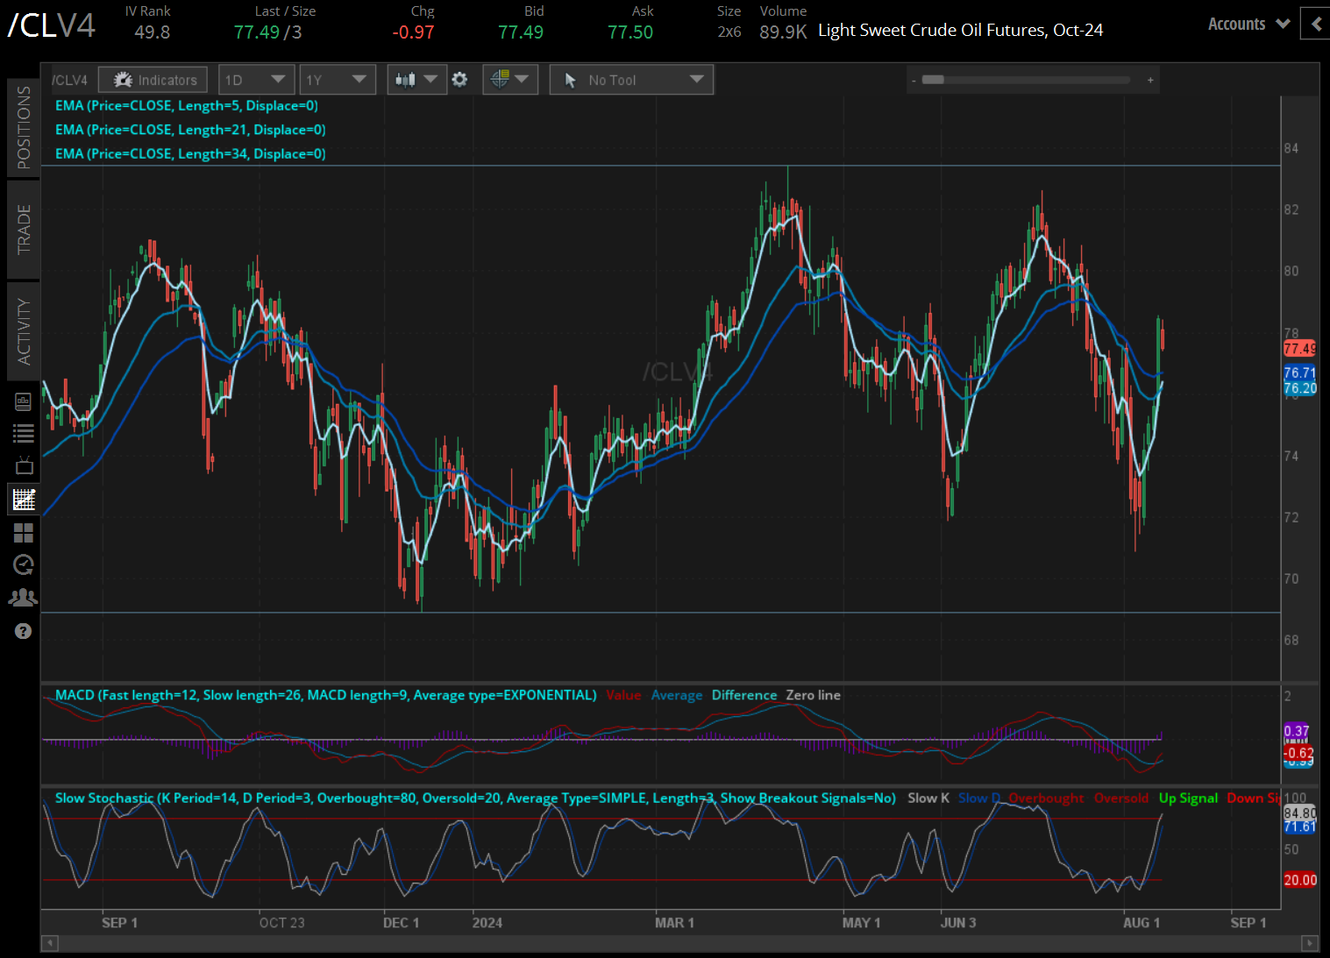
Task: Open the Accounts dropdown
Action: (1247, 24)
